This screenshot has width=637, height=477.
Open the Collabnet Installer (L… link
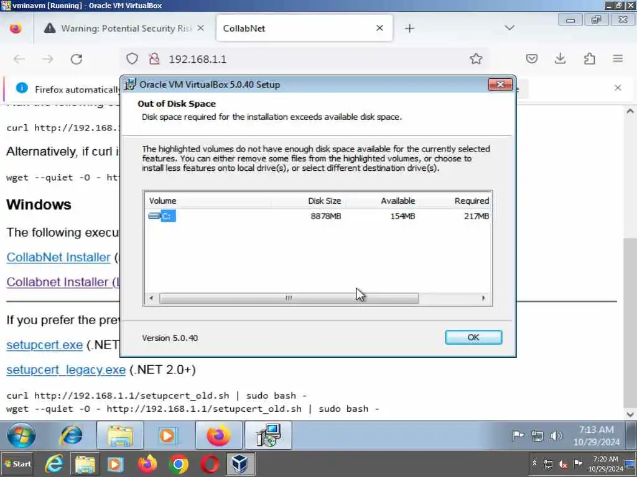[x=63, y=282]
